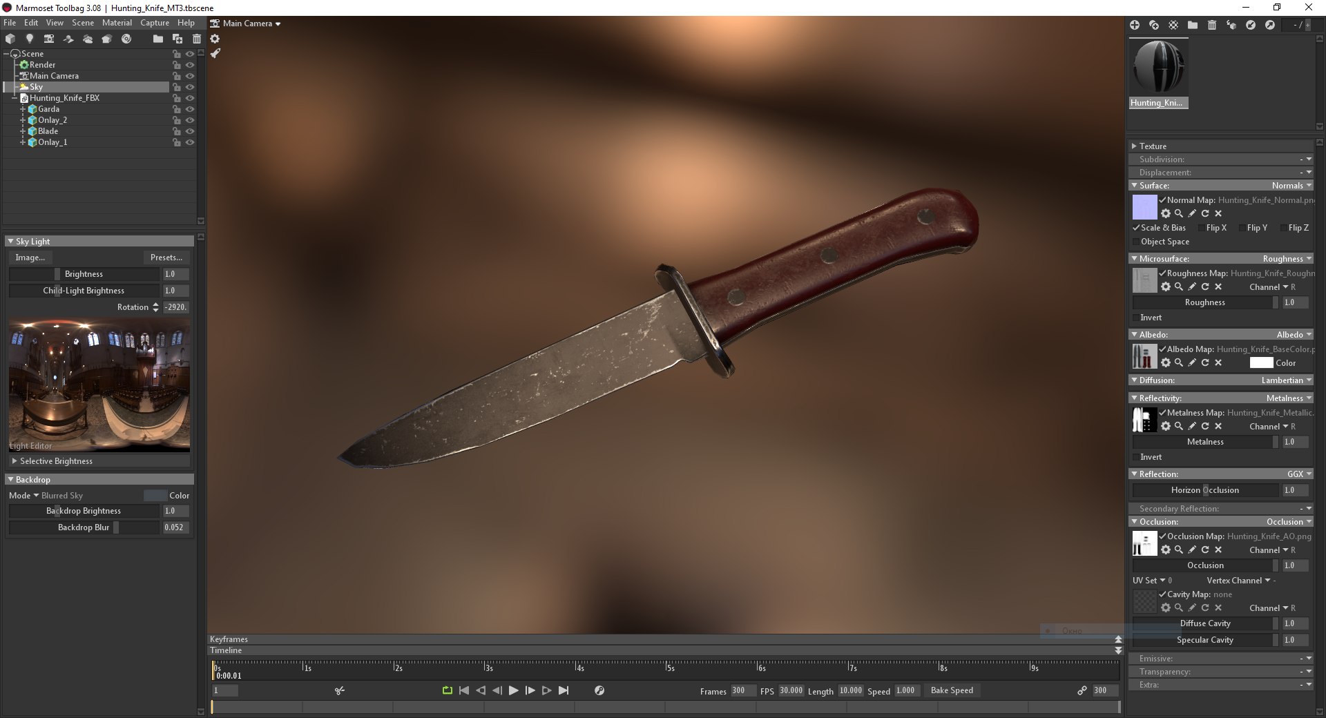
Task: Click the Bake Speed button
Action: click(x=952, y=690)
